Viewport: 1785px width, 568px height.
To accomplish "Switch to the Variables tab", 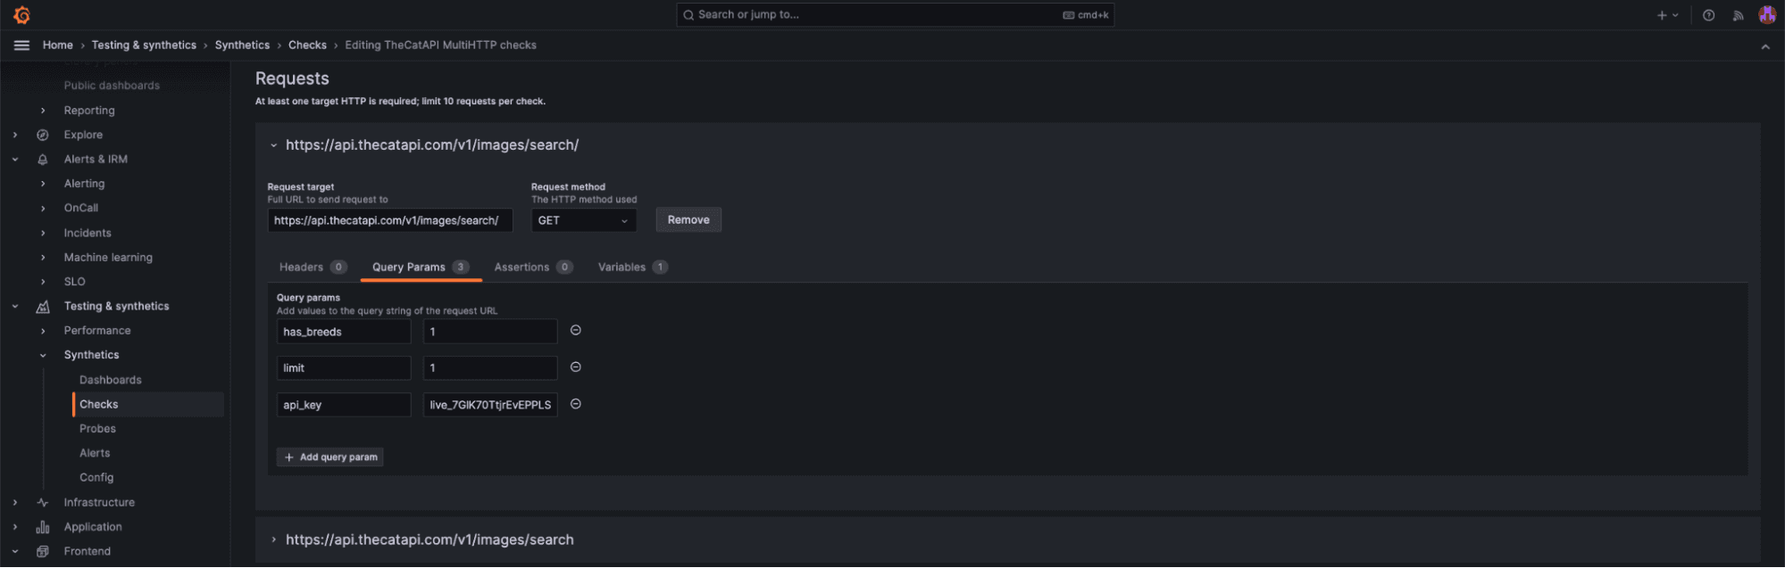I will (632, 268).
